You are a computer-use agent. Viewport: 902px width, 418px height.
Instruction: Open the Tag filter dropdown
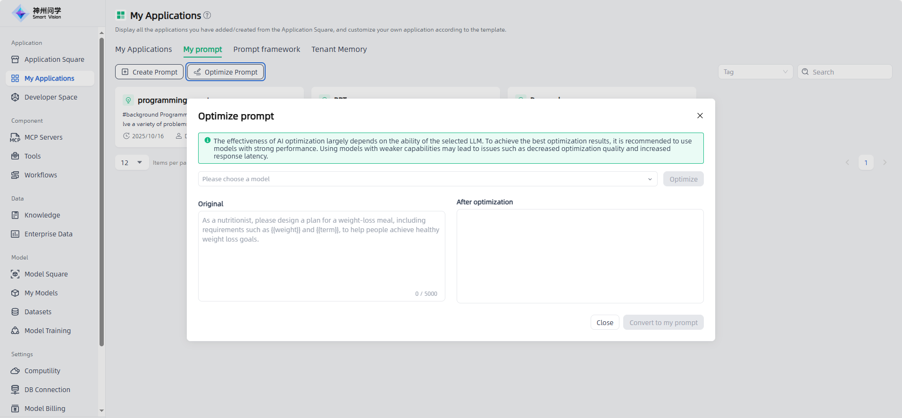pyautogui.click(x=755, y=72)
